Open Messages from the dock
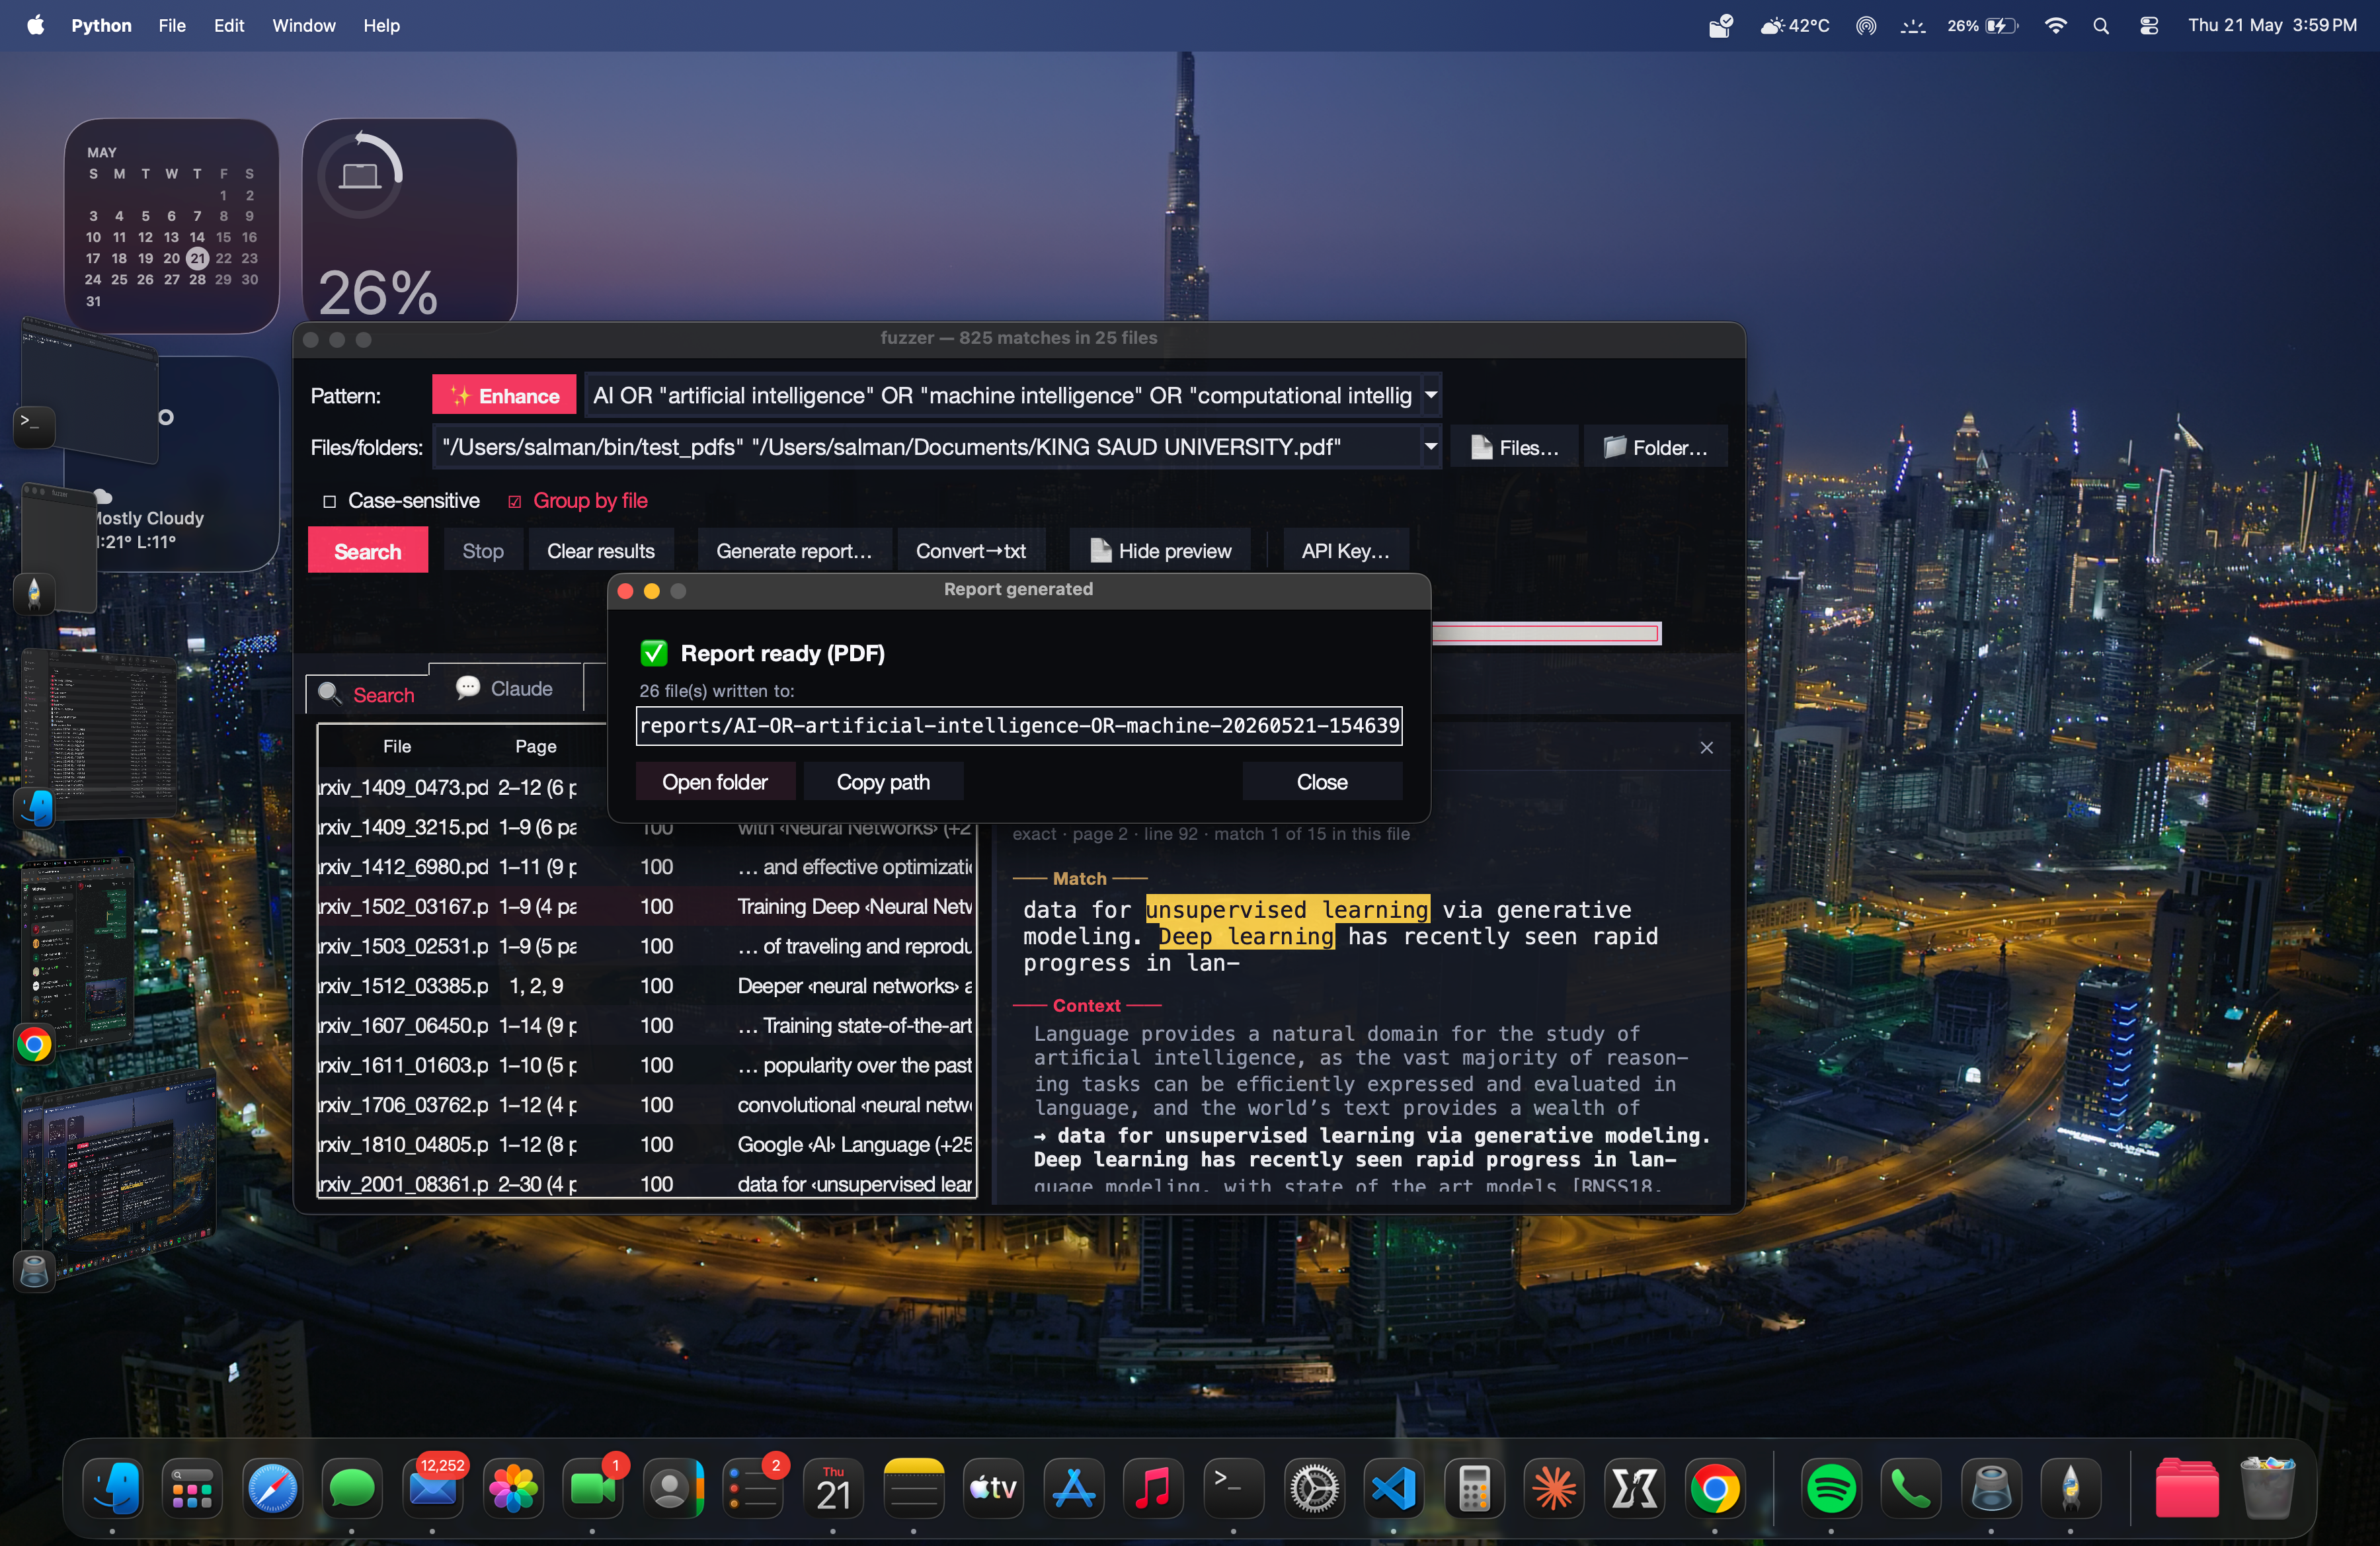 pos(352,1488)
